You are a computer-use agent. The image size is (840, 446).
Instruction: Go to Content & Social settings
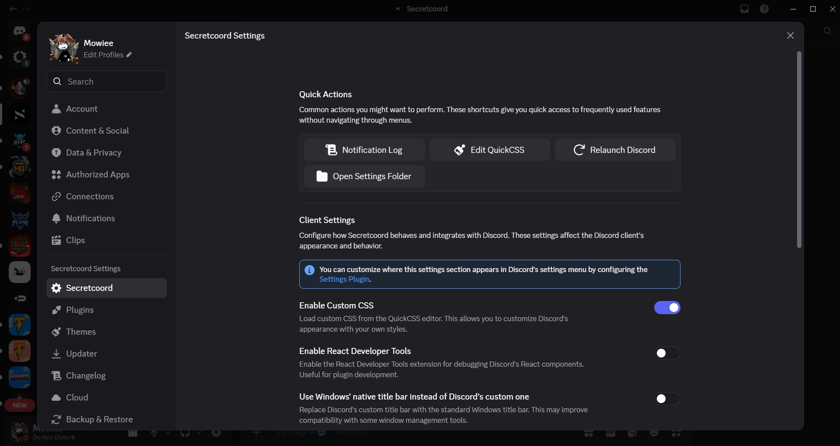[x=106, y=131]
